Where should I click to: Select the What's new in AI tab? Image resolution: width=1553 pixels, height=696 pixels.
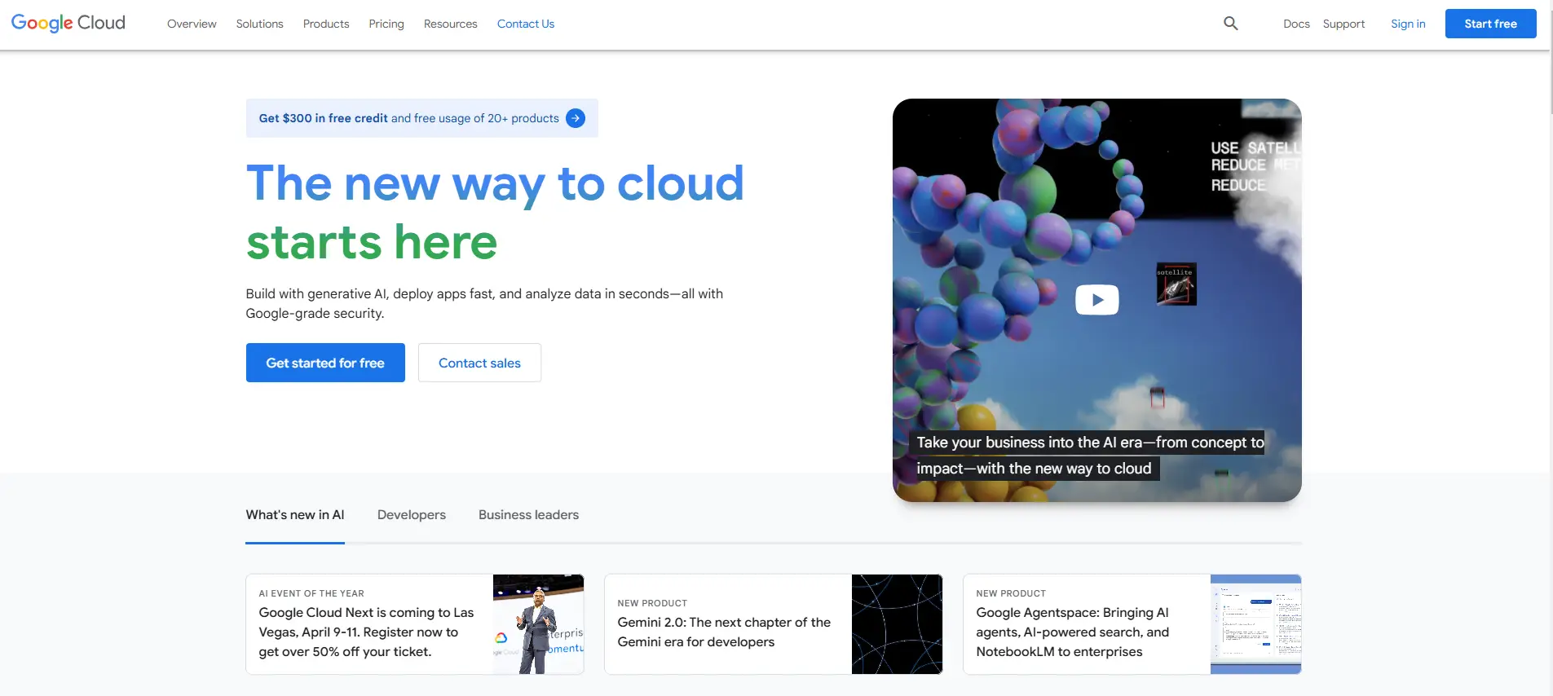pos(295,515)
